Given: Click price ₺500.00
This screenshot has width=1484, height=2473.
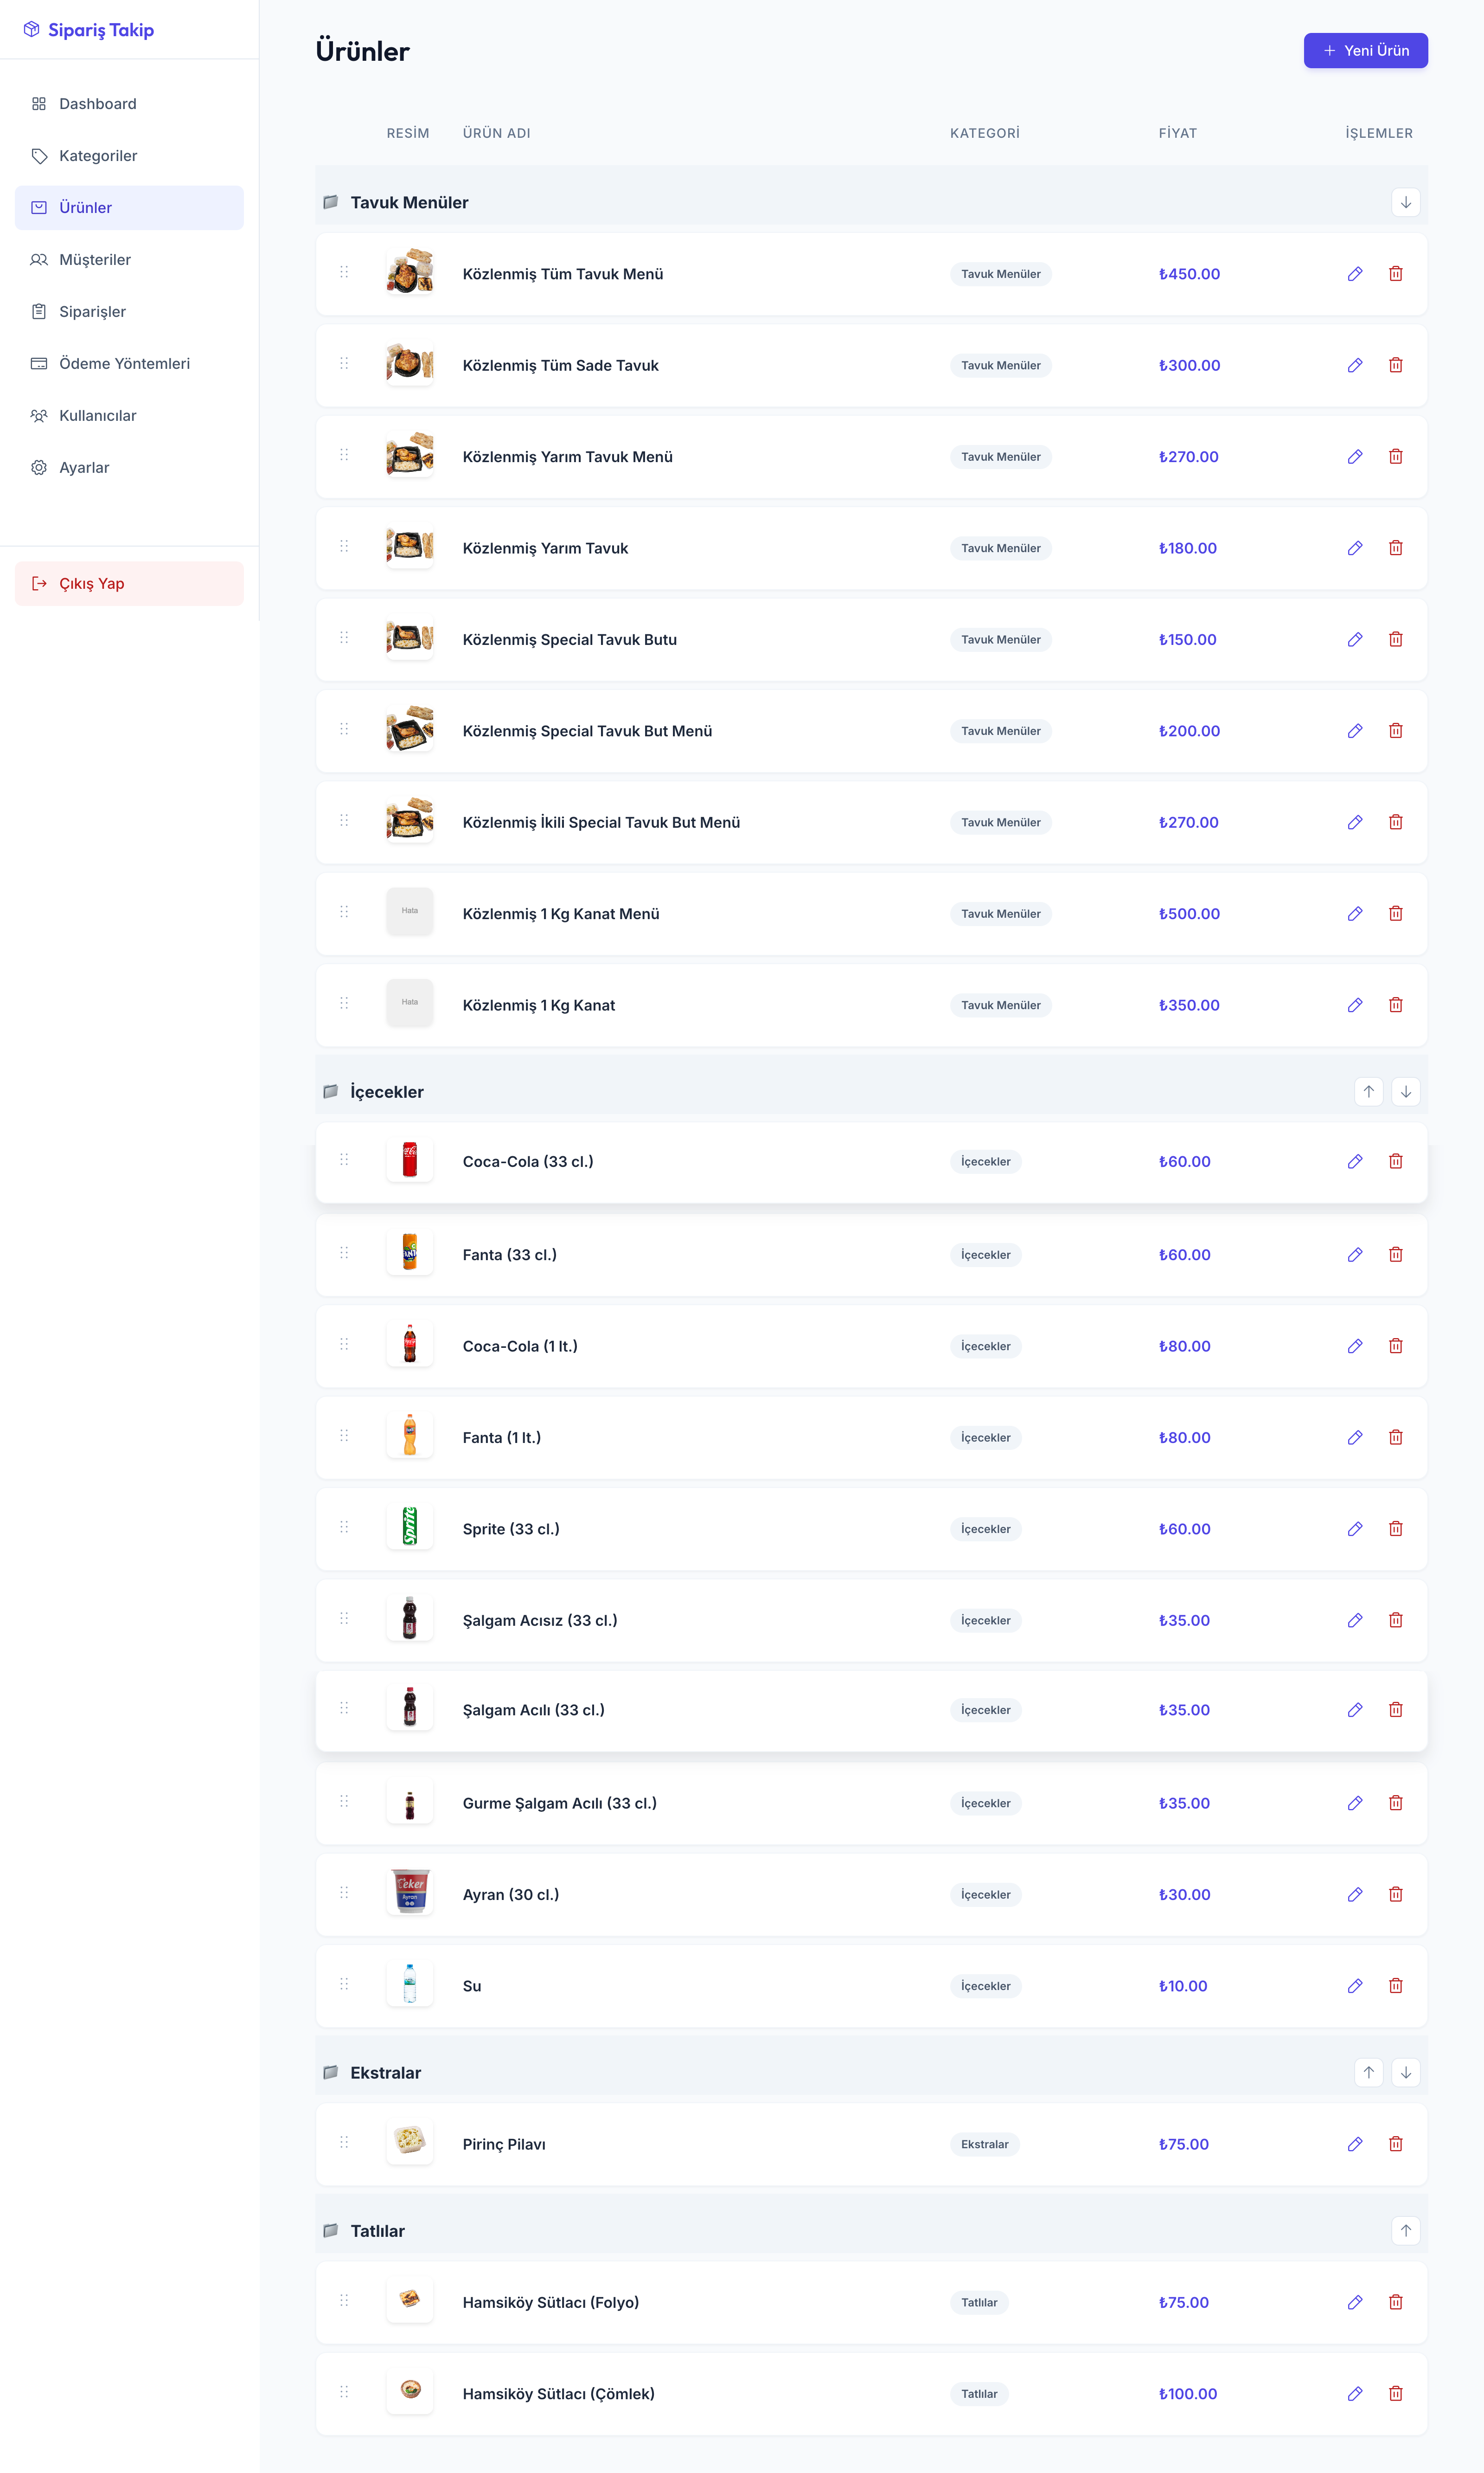Looking at the screenshot, I should point(1189,914).
